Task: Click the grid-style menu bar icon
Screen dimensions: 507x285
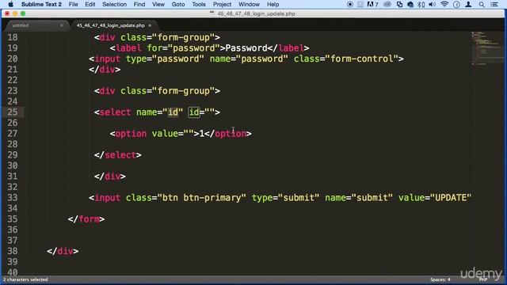Action: pos(360,5)
